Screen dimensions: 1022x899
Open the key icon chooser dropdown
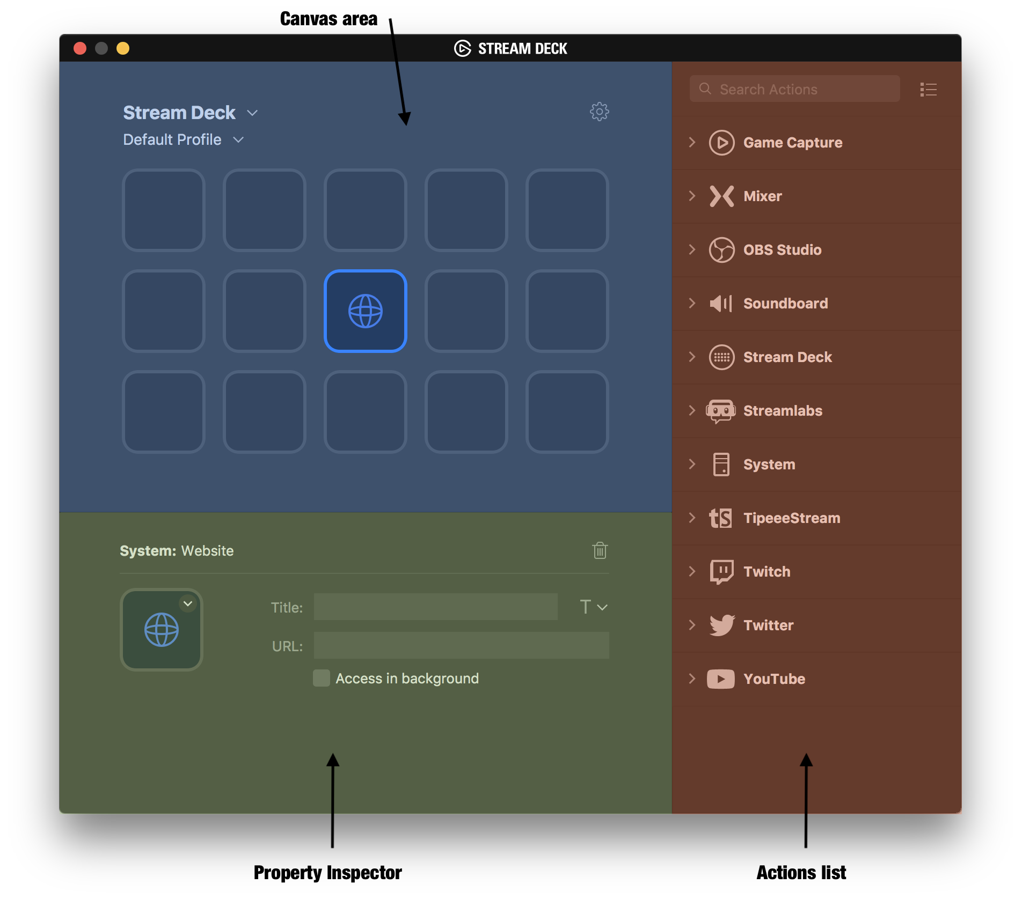coord(188,603)
